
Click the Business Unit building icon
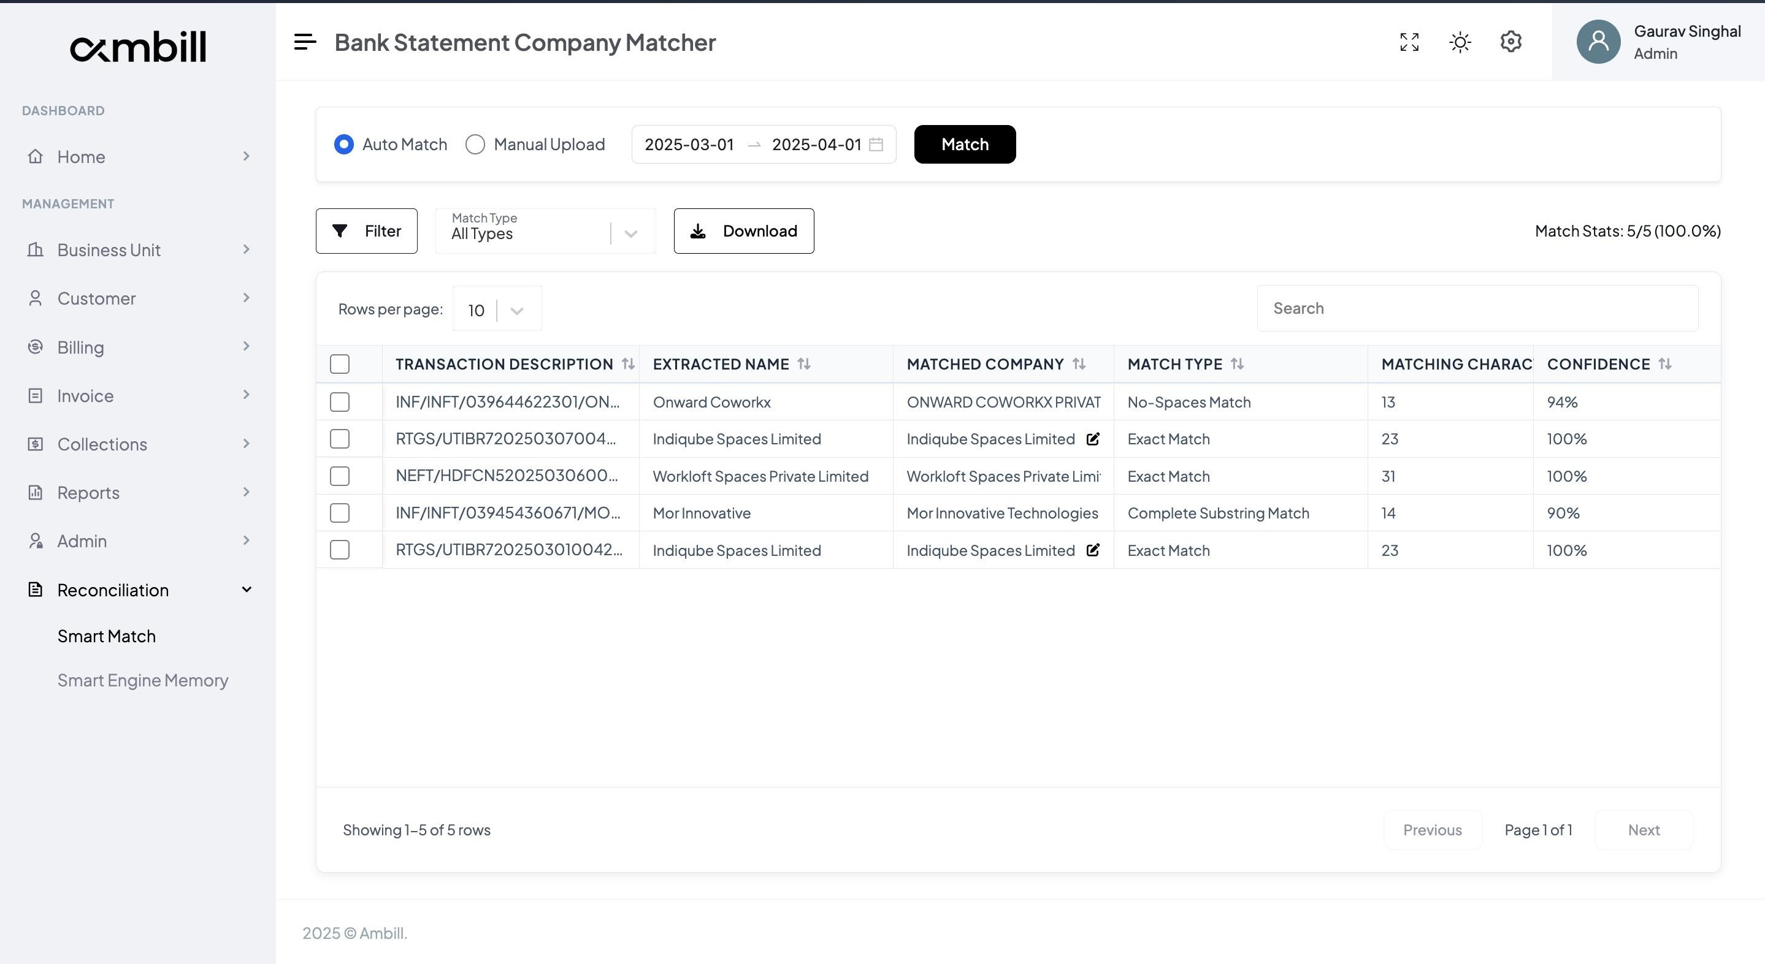[36, 249]
